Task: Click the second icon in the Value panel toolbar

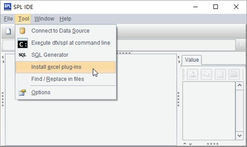Action: coord(206,74)
